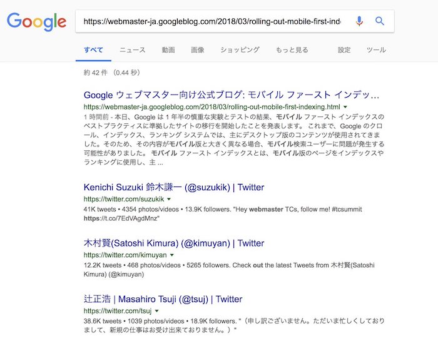Open 辻正浩 Masahiro Tsuji Twitter result
This screenshot has width=438, height=341.
(163, 299)
